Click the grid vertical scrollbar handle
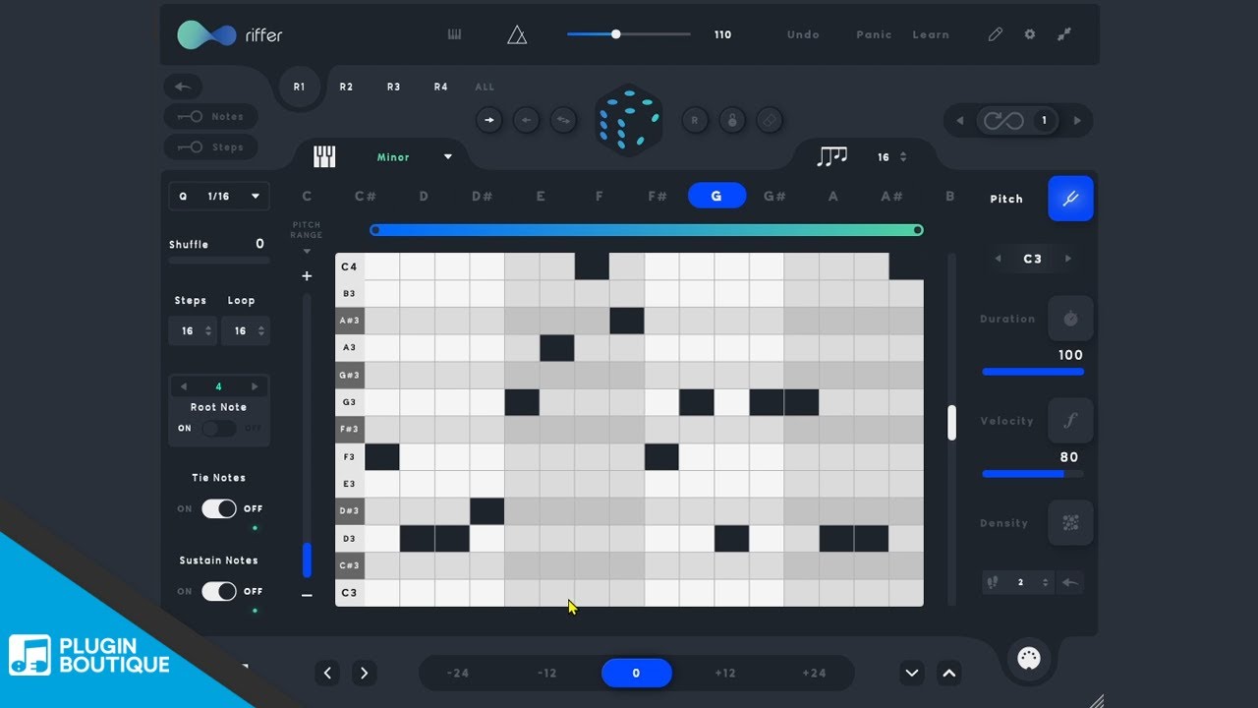The height and width of the screenshot is (708, 1258). 951,422
